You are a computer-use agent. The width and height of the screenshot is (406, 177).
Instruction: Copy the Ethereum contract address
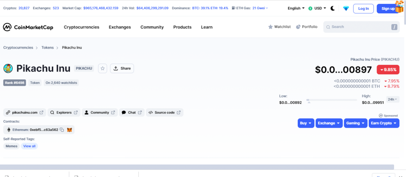(x=61, y=130)
